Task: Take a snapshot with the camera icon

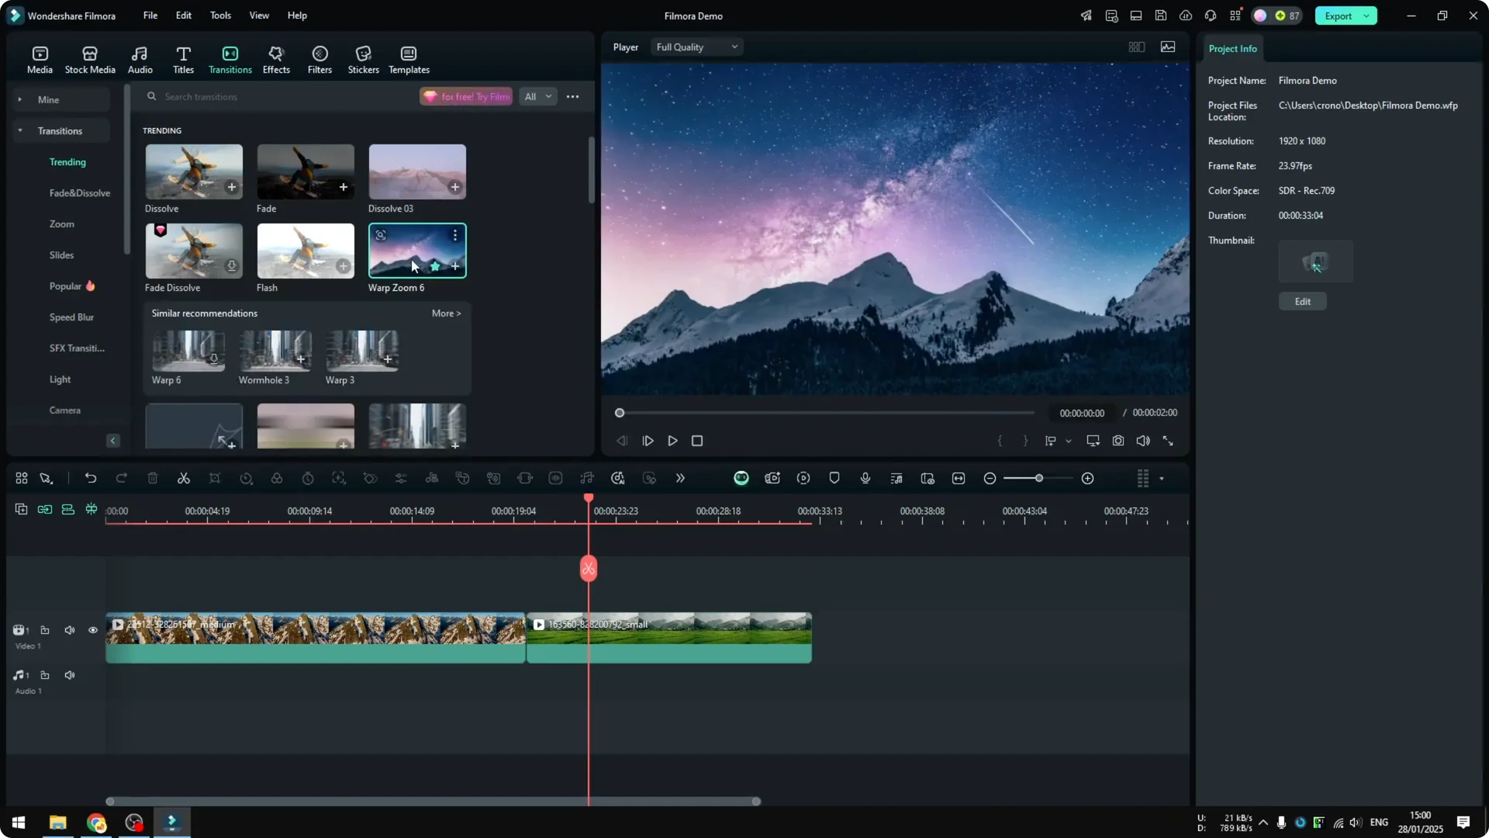Action: pos(1118,441)
